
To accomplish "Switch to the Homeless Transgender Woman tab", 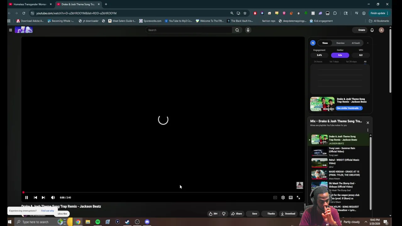I will click(x=30, y=4).
